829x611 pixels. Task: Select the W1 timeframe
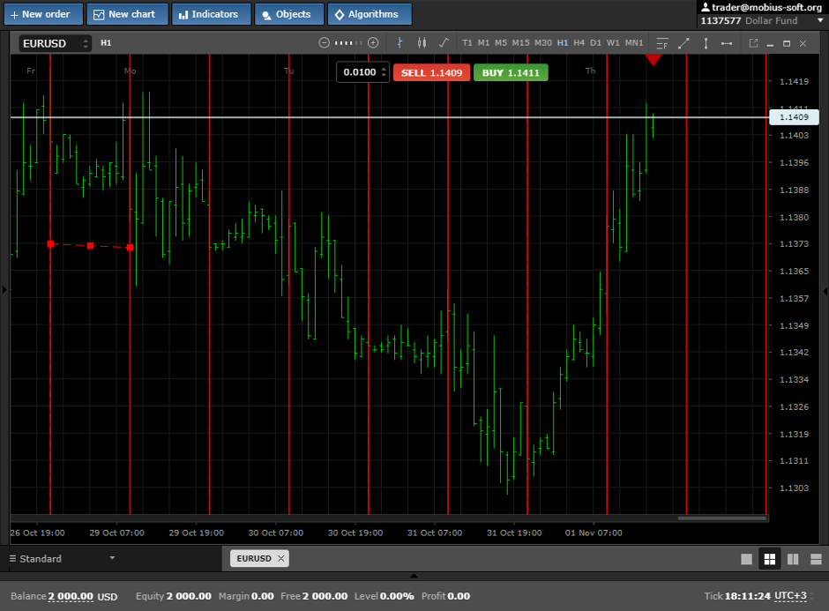coord(613,43)
